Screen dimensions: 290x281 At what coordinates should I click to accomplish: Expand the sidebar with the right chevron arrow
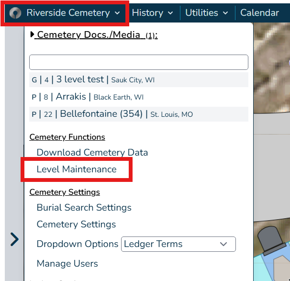pos(14,239)
